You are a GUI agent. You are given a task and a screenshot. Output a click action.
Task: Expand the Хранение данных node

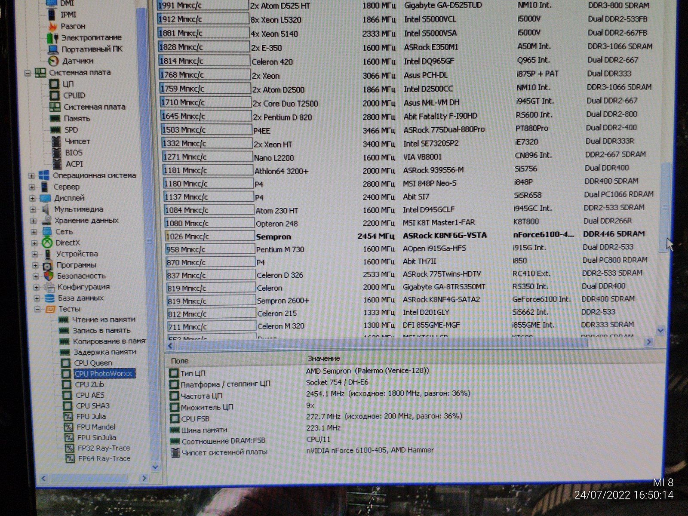34,221
